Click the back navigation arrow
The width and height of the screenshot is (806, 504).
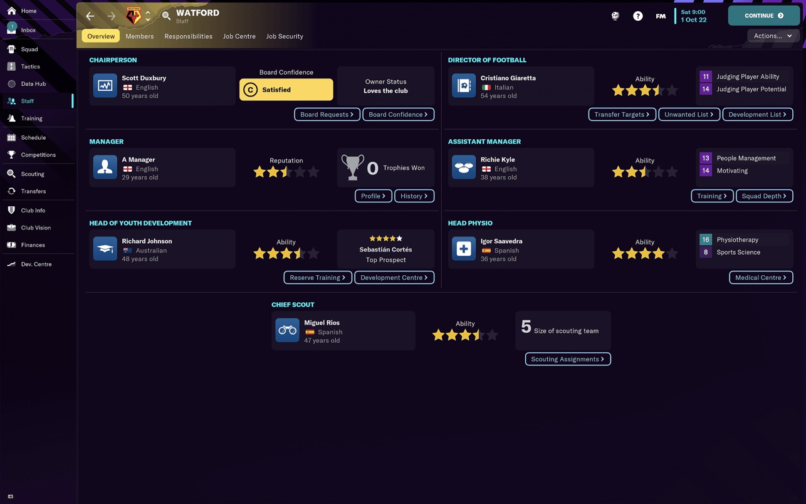(x=90, y=16)
